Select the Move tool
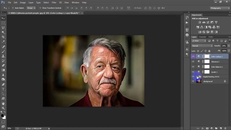The image size is (231, 130). pyautogui.click(x=3, y=18)
